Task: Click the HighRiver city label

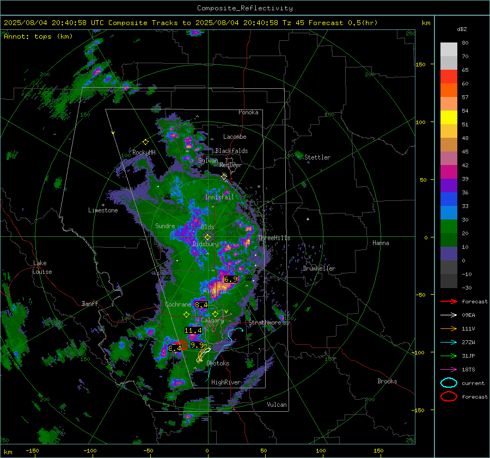Action: [x=226, y=382]
